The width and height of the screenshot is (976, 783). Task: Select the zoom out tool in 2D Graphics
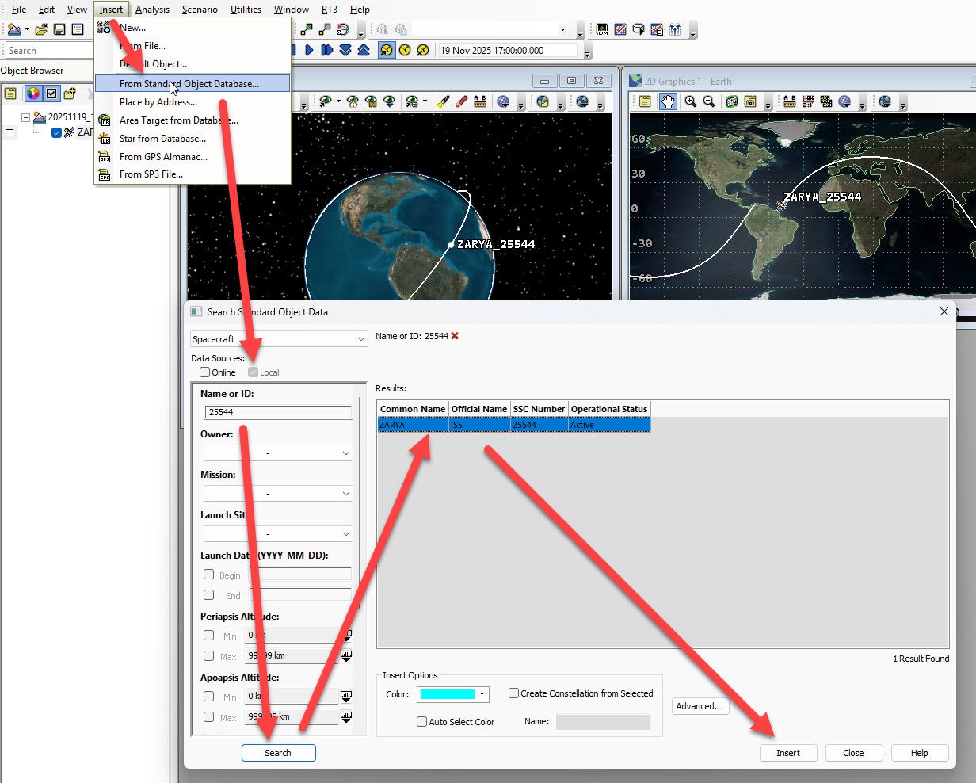pos(709,101)
